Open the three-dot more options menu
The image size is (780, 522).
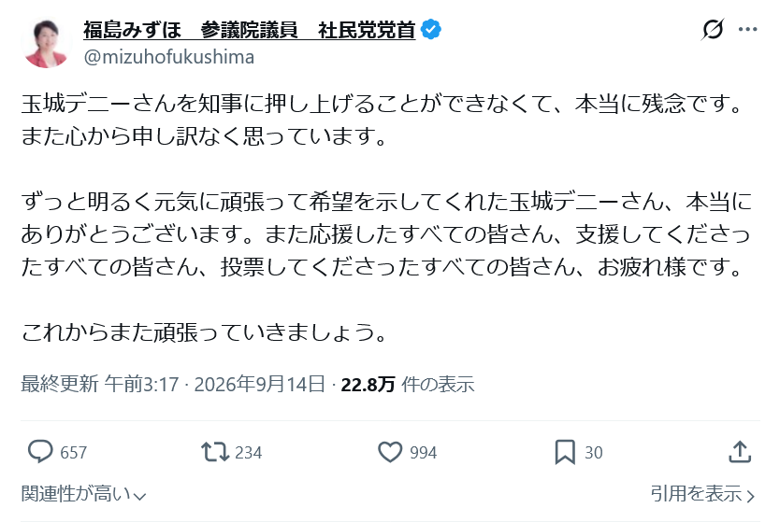tap(747, 29)
